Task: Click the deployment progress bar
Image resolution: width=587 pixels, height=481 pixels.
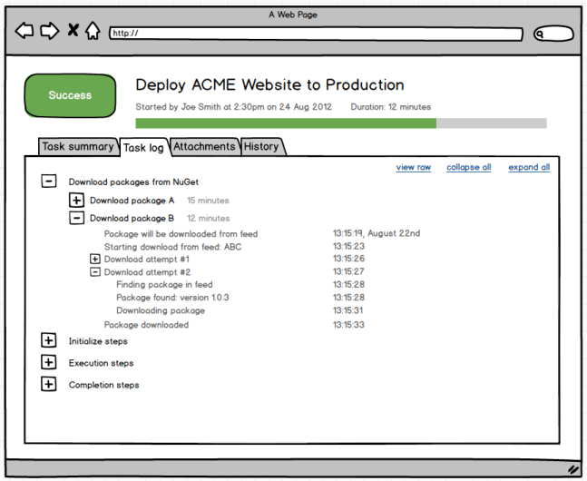Action: pyautogui.click(x=340, y=123)
